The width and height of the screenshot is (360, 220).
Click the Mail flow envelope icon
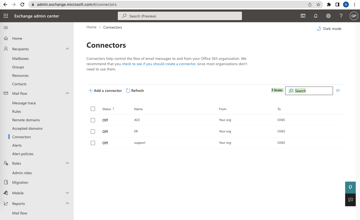pyautogui.click(x=6, y=93)
